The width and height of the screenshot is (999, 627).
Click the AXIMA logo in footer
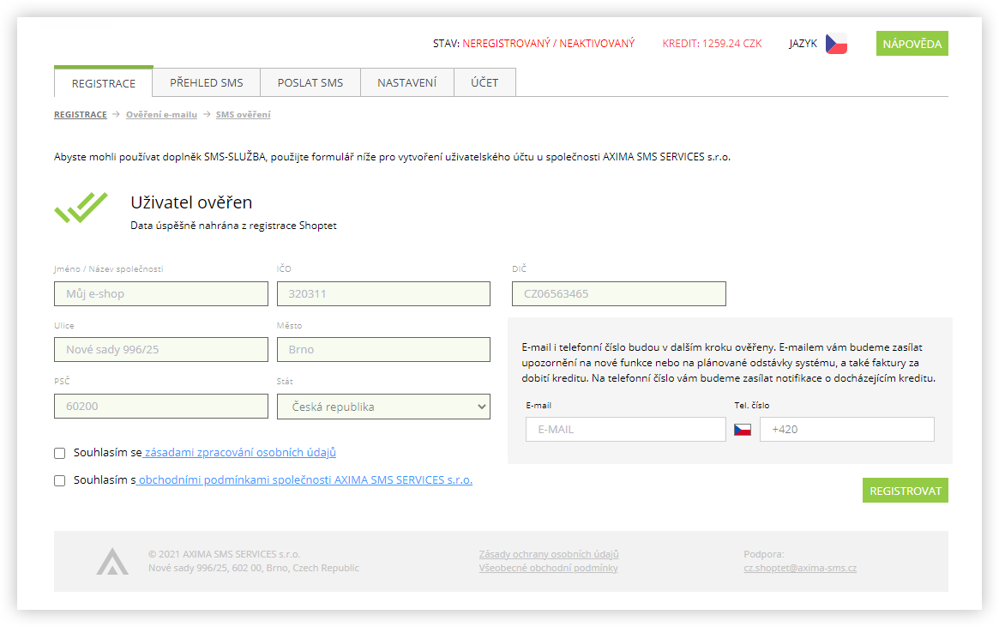pos(112,561)
